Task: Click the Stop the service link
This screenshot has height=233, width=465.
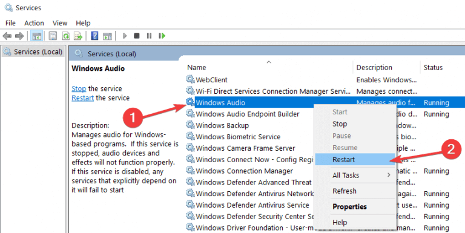Action: pyautogui.click(x=79, y=88)
